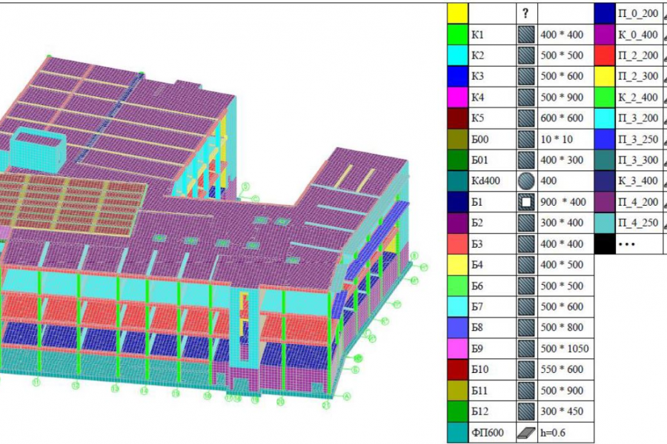
Task: Click the ellipsis more entries row
Action: pos(628,244)
